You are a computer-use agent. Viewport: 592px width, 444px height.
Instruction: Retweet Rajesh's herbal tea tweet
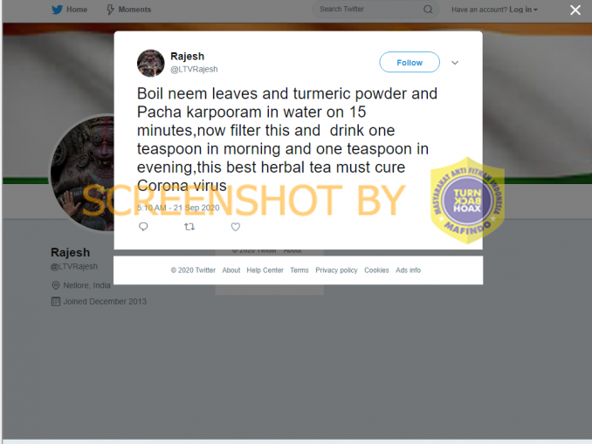tap(189, 227)
